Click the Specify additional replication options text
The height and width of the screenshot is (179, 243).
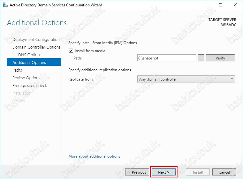pyautogui.click(x=100, y=70)
